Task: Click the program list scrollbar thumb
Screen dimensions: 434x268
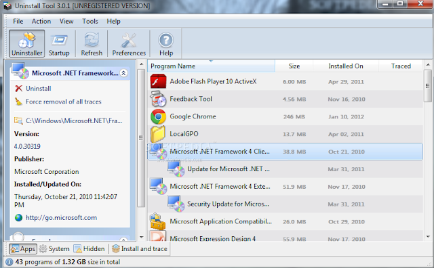Action: pos(428,86)
